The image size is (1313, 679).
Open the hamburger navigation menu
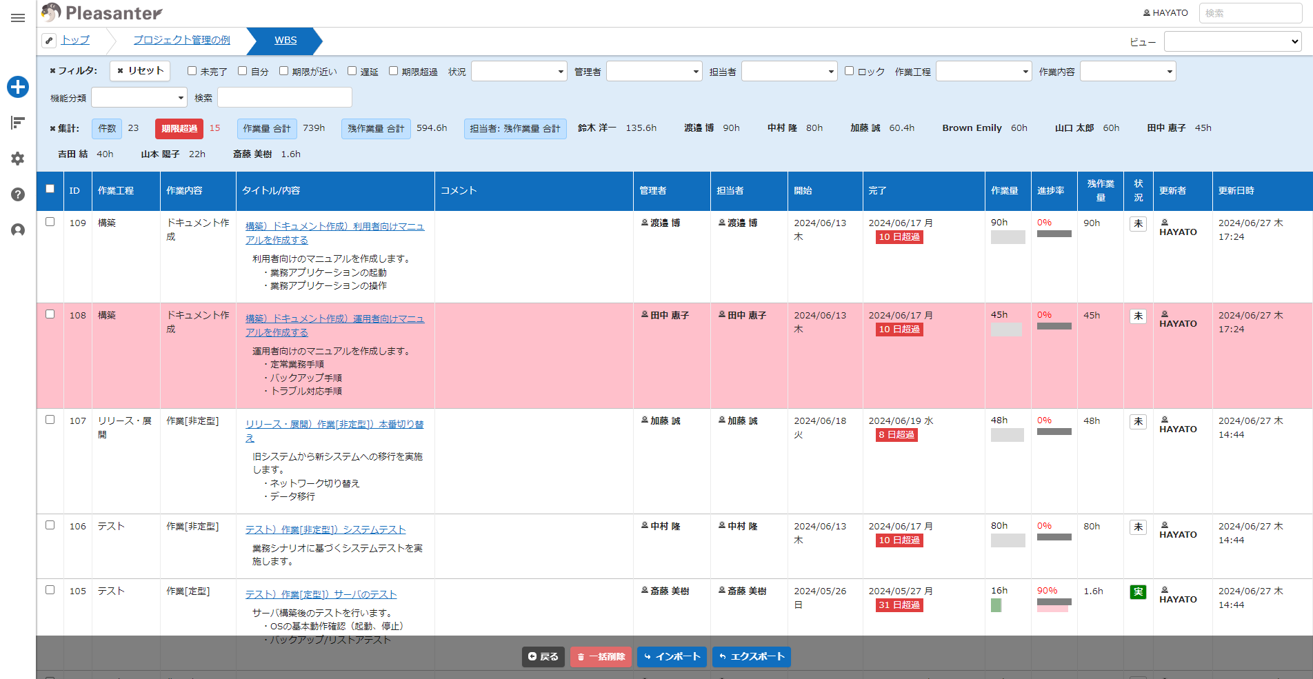18,18
